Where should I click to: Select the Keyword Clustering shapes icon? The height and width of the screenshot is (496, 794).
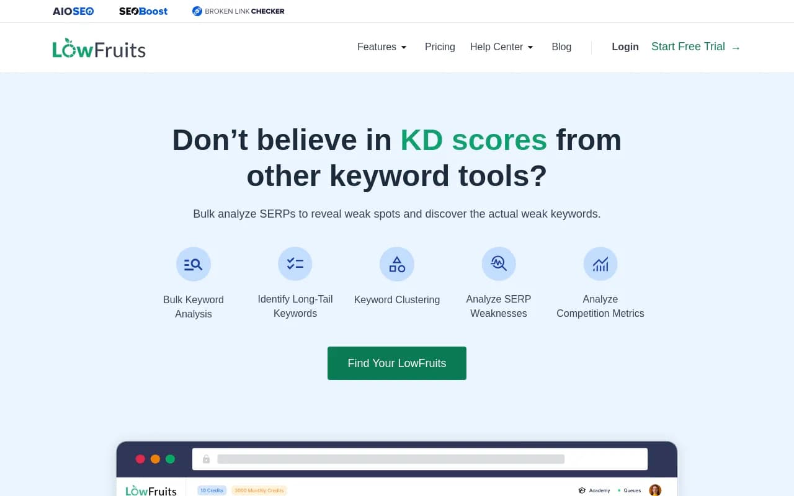[397, 263]
